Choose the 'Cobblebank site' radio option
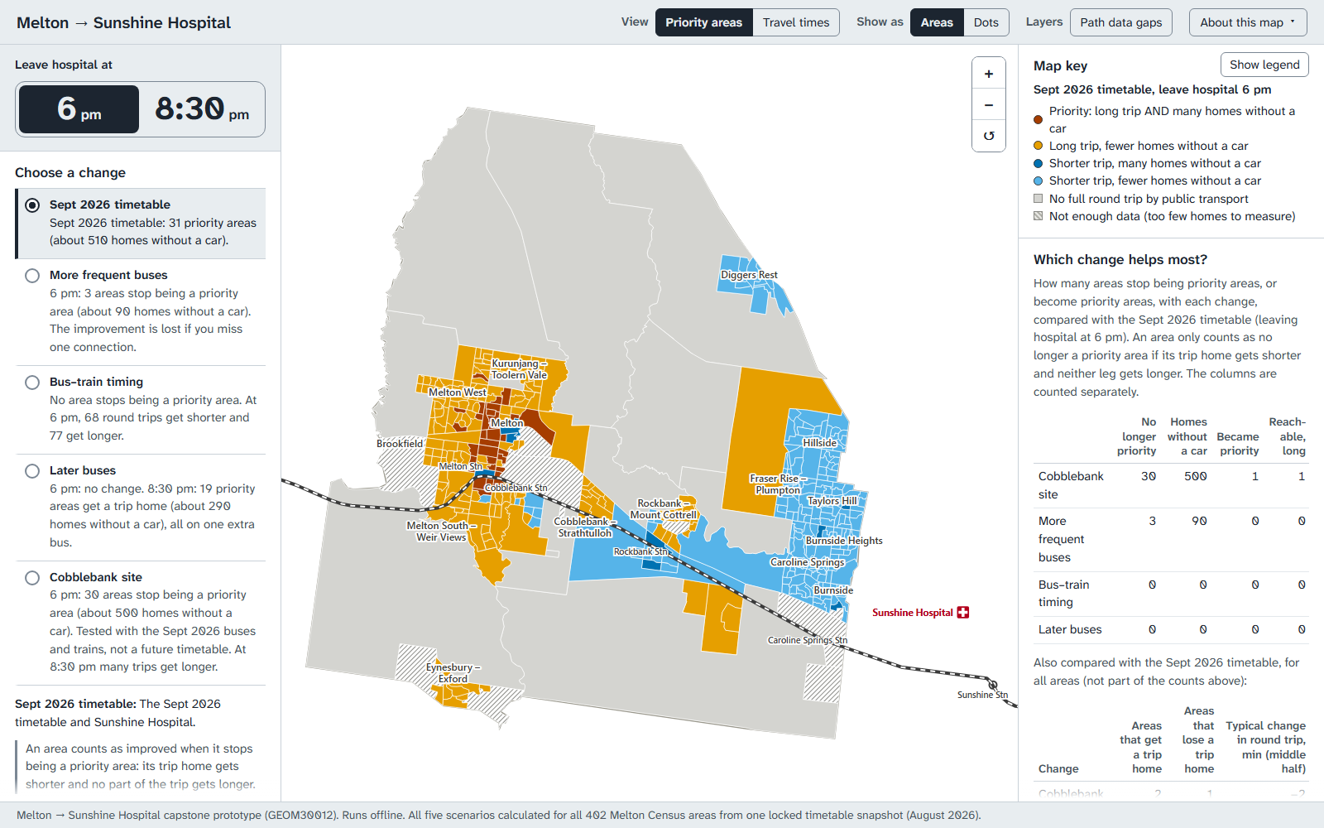1324x828 pixels. pos(32,578)
